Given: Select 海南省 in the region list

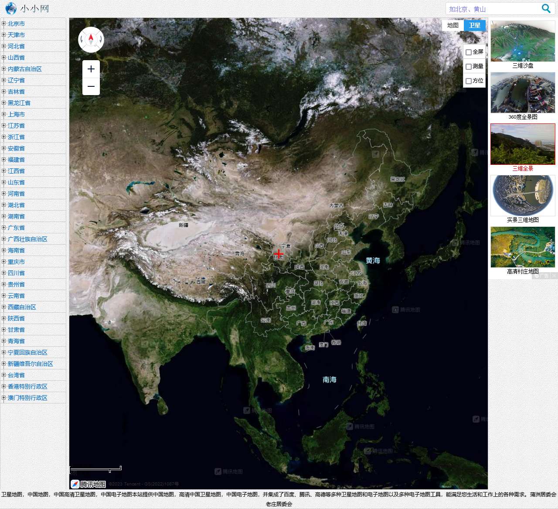Looking at the screenshot, I should tap(16, 250).
